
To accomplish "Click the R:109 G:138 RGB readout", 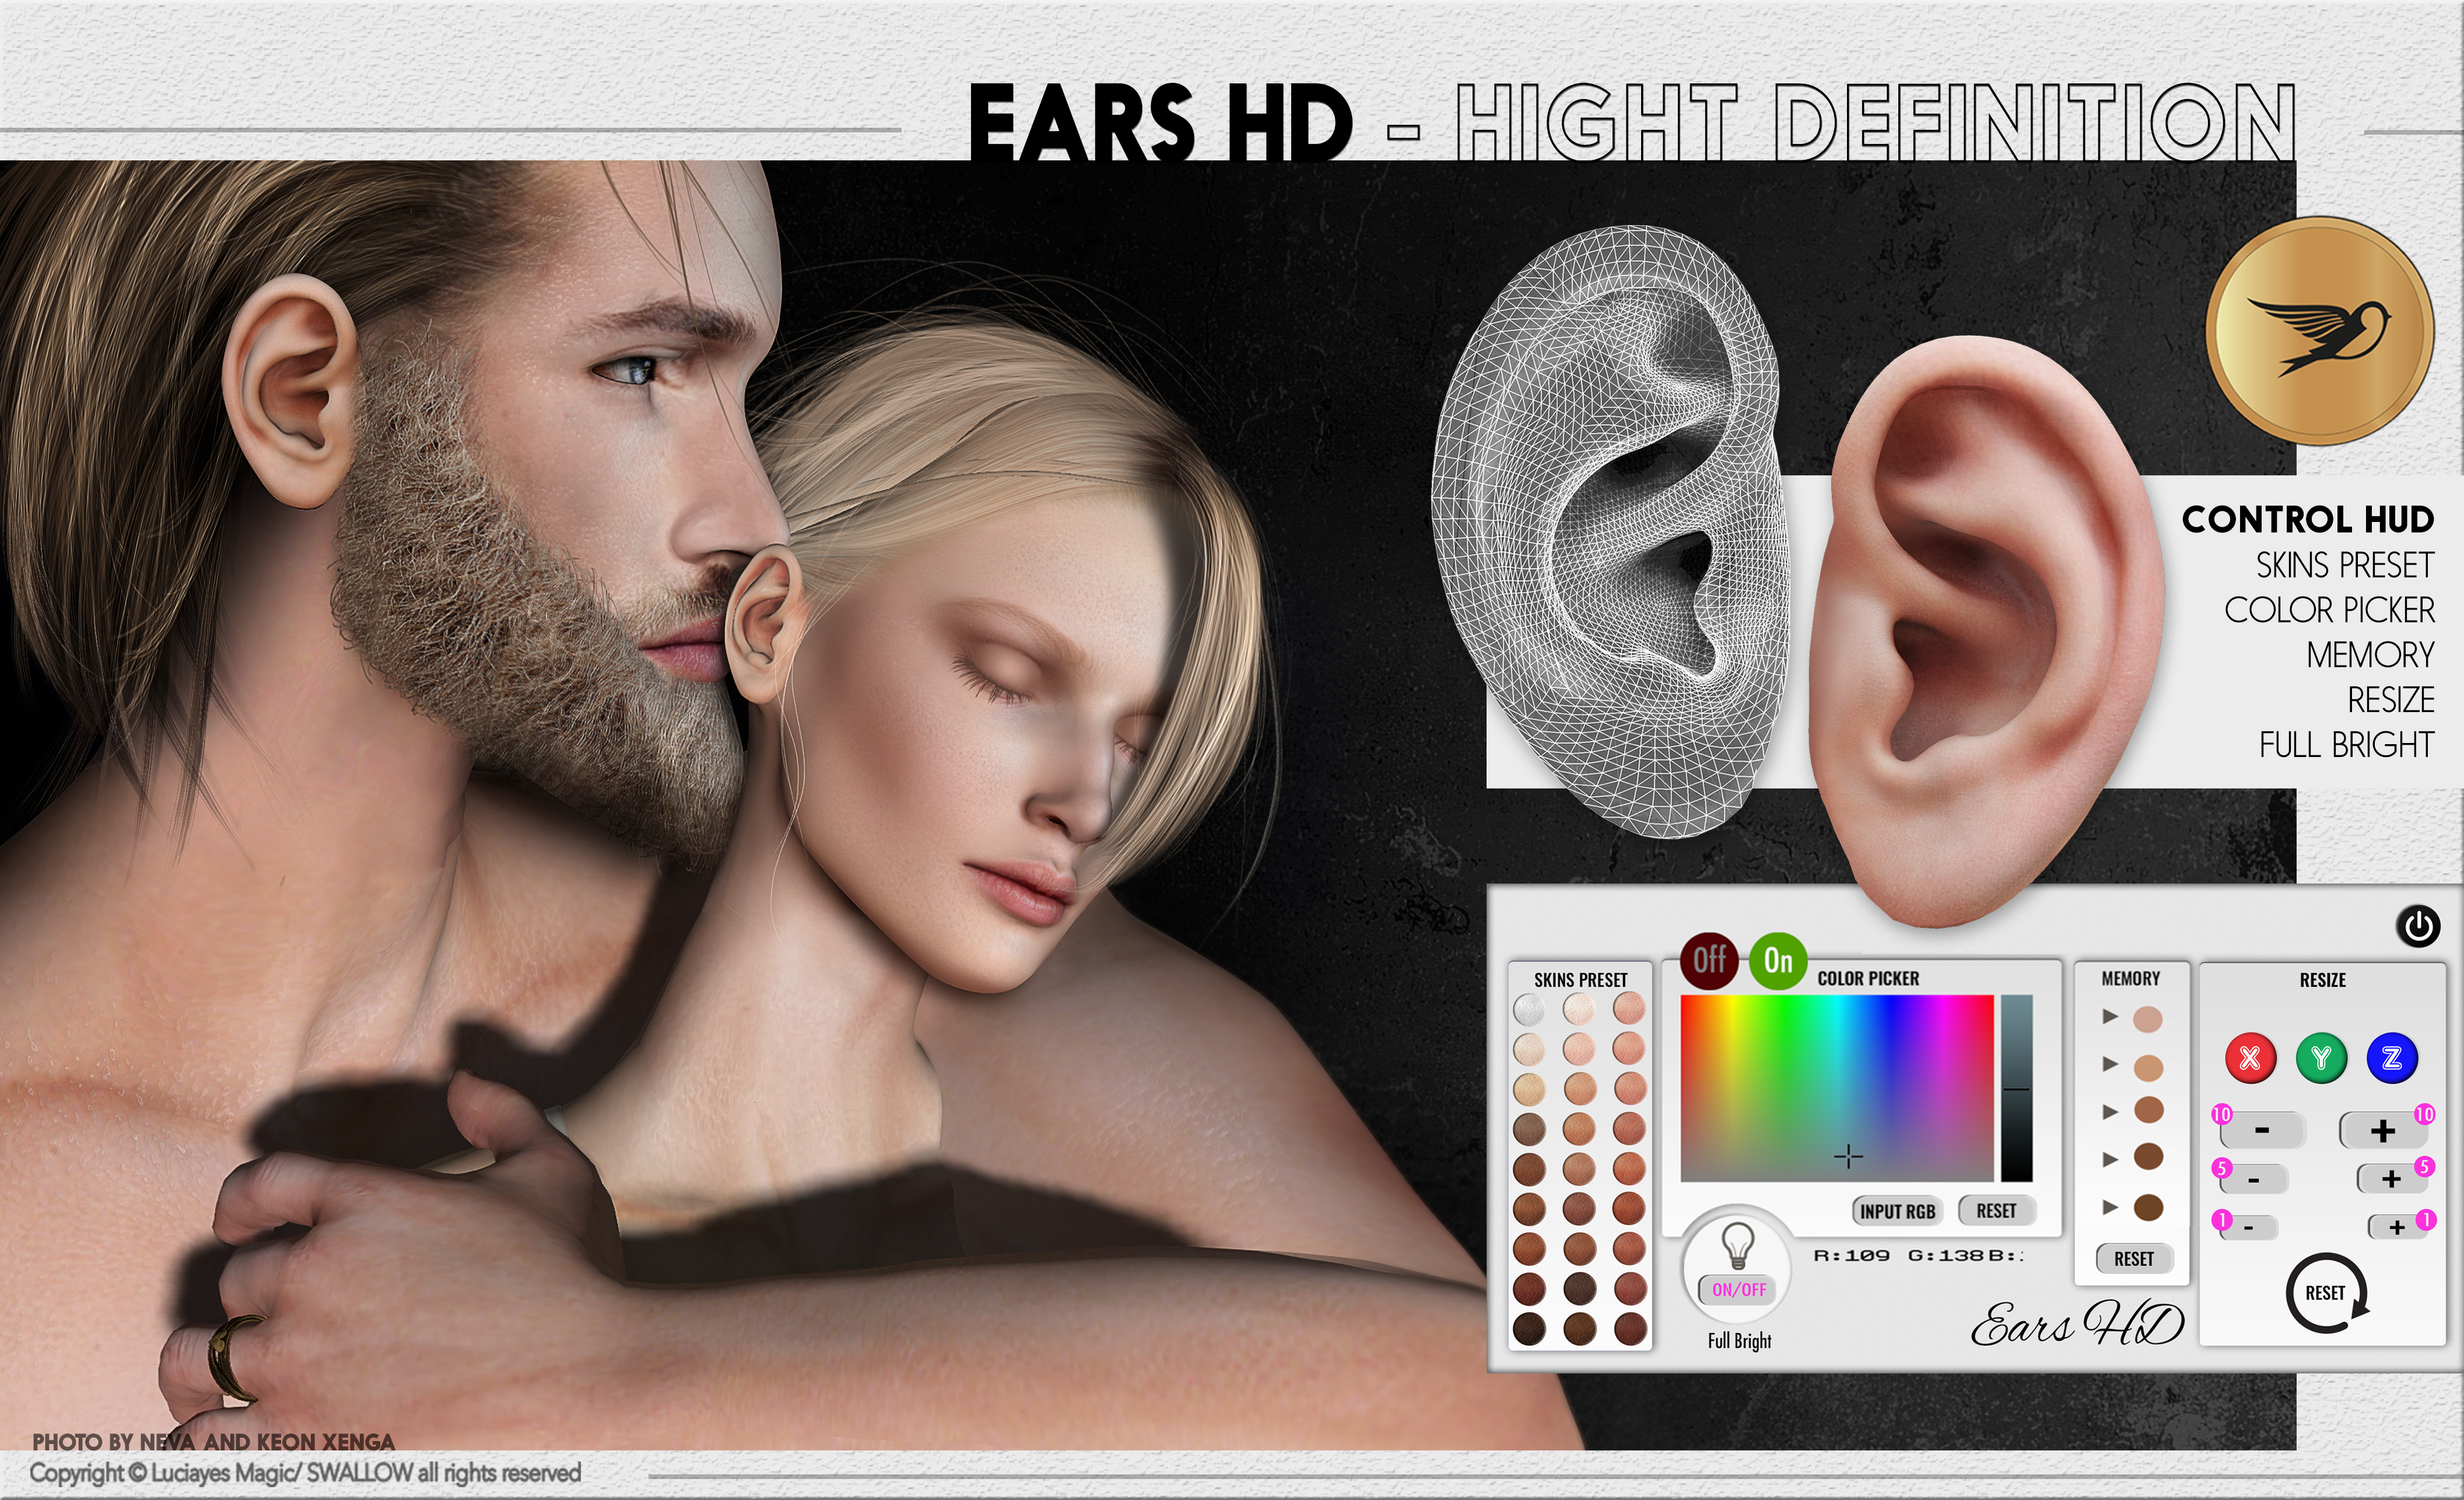I will tap(1918, 1255).
